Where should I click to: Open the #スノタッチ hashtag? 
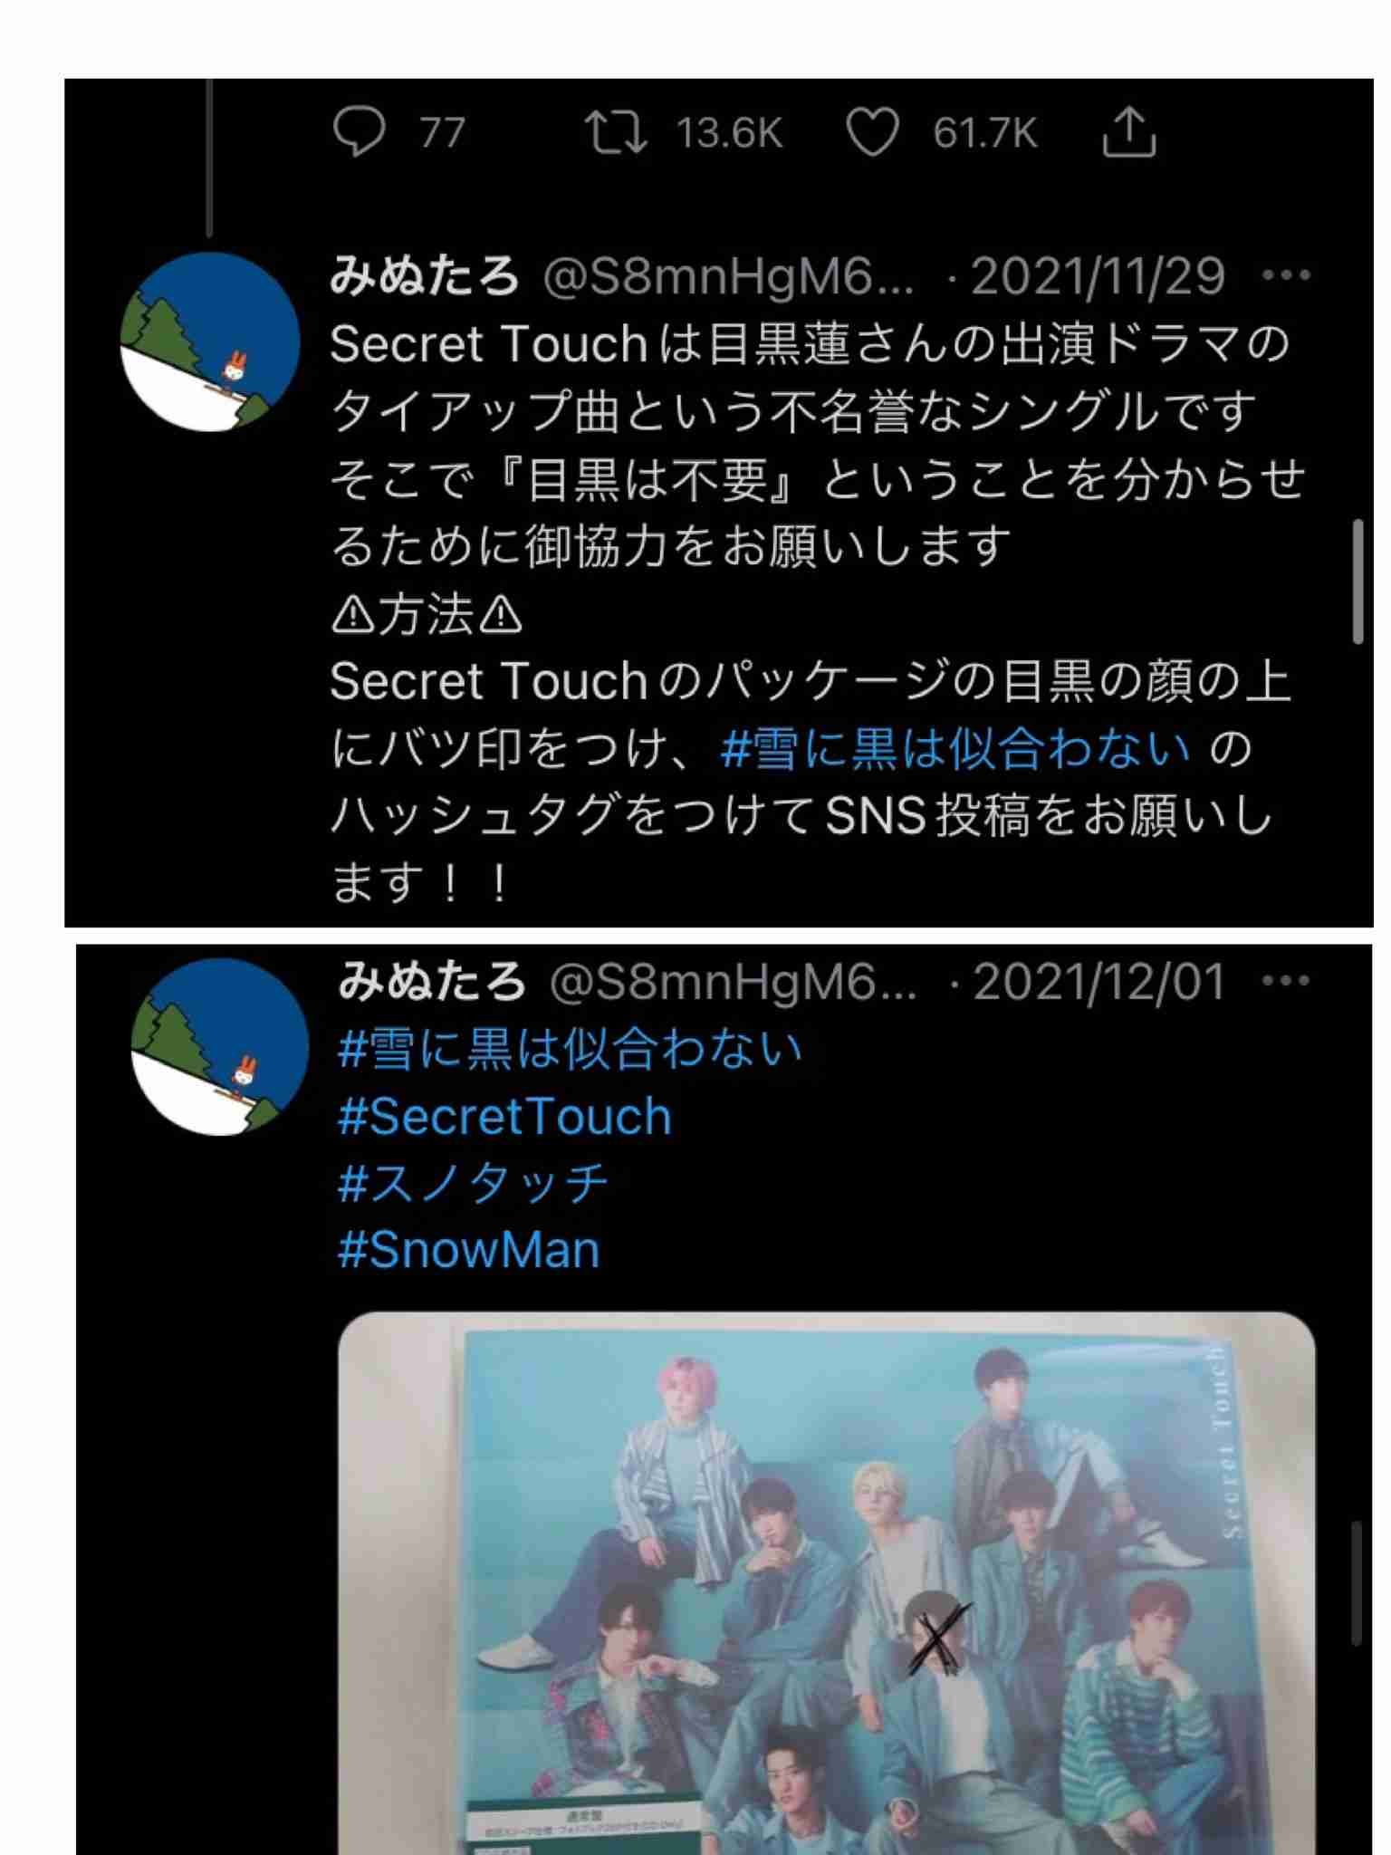tap(473, 1183)
